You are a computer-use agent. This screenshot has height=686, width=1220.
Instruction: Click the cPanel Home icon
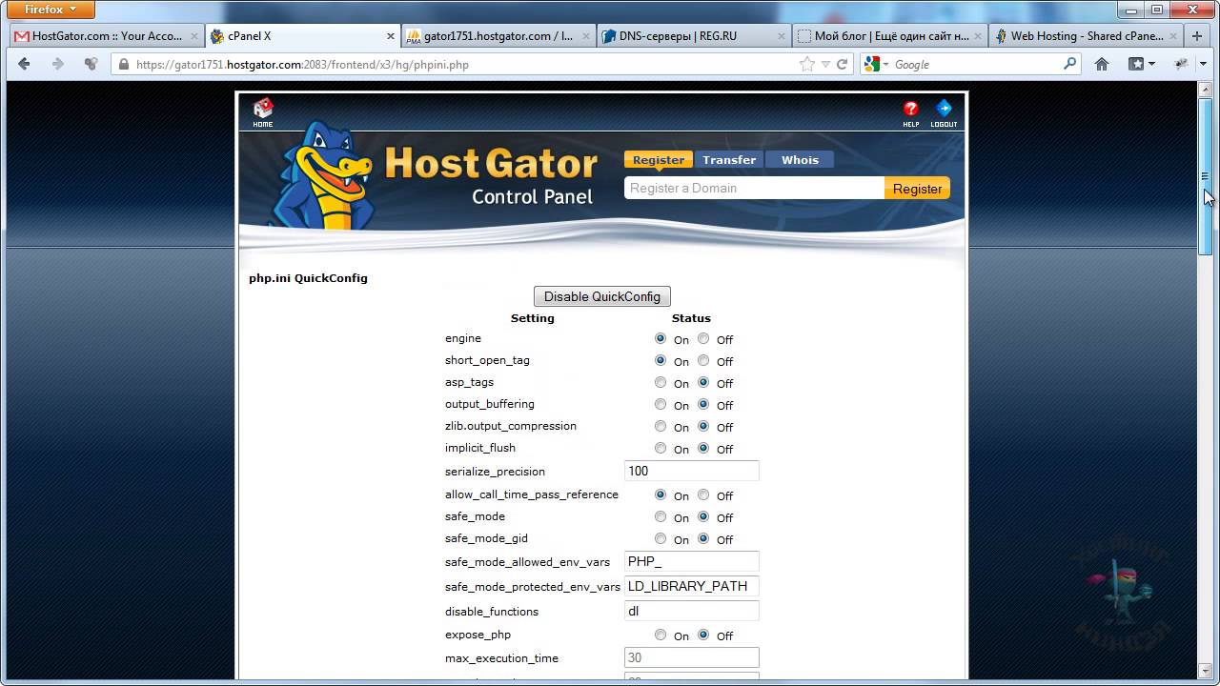click(262, 111)
